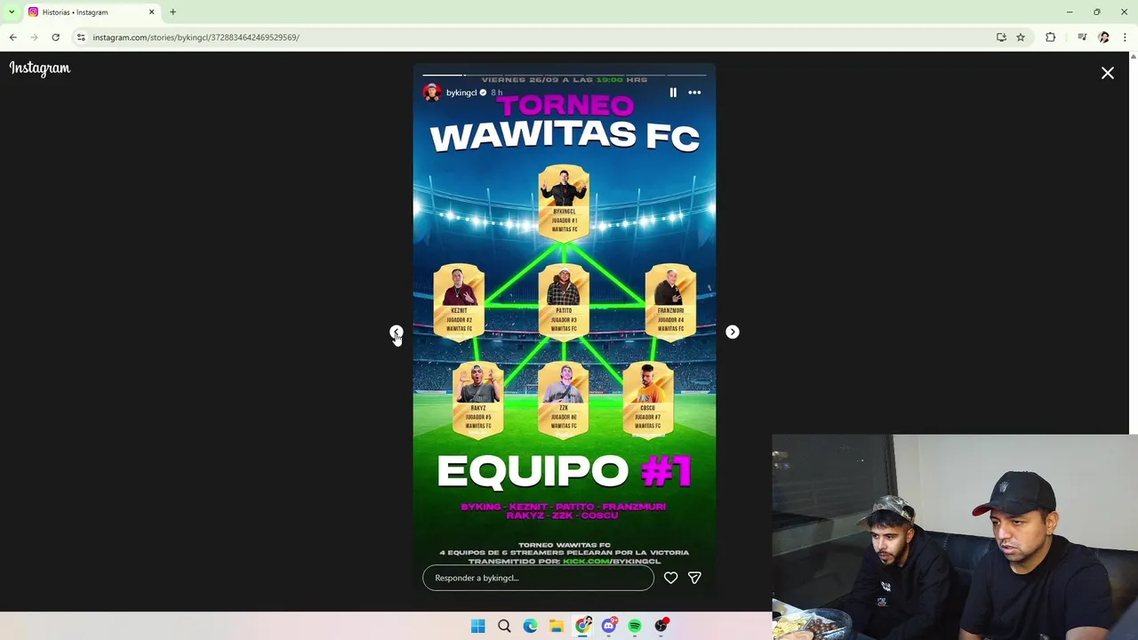Close the 'Historias • Instagram' tab
The width and height of the screenshot is (1138, 640).
(151, 12)
